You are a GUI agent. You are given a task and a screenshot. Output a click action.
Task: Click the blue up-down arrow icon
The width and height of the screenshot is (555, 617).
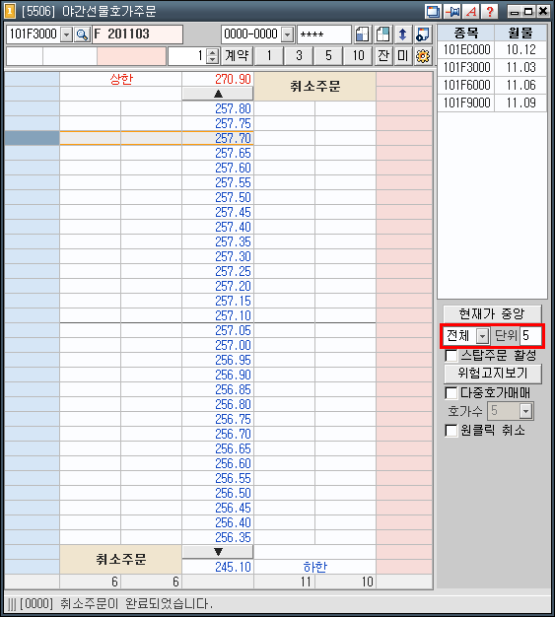pos(402,34)
